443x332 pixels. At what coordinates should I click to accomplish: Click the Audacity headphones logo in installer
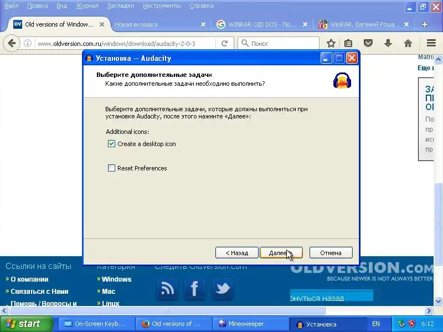pyautogui.click(x=342, y=80)
